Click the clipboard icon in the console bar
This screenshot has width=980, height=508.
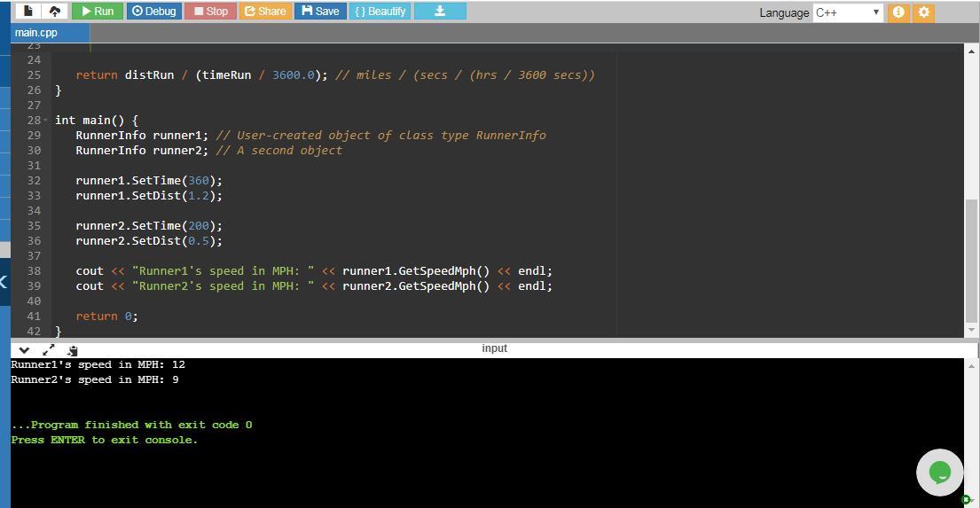(x=73, y=350)
